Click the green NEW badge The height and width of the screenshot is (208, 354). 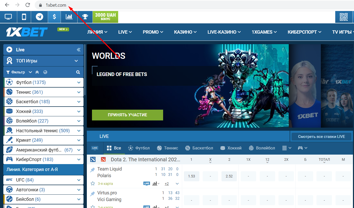[x=63, y=29]
